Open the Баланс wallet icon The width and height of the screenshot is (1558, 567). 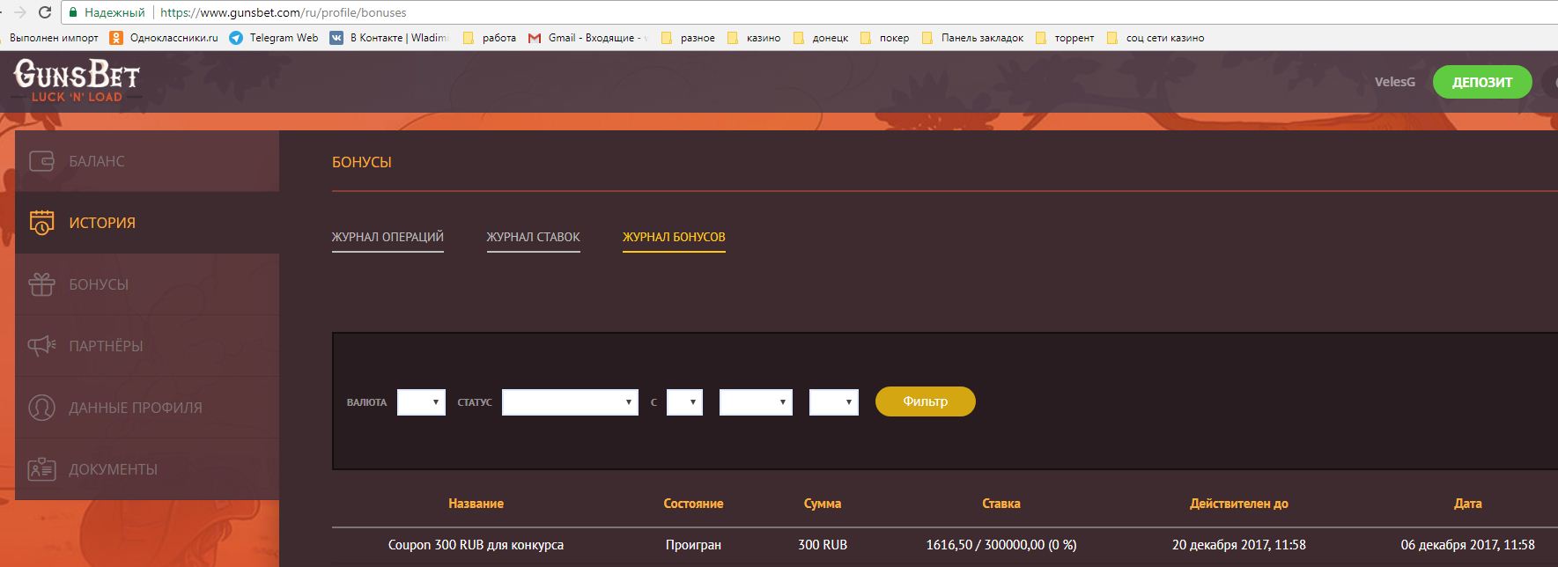(41, 161)
